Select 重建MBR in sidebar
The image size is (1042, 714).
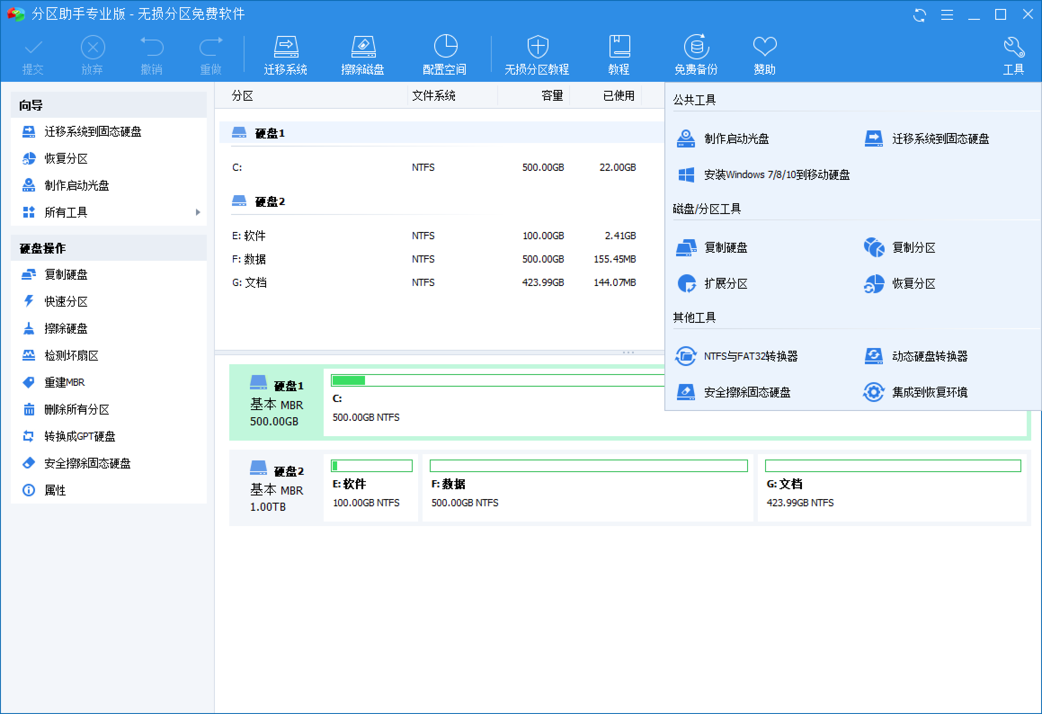[109, 382]
